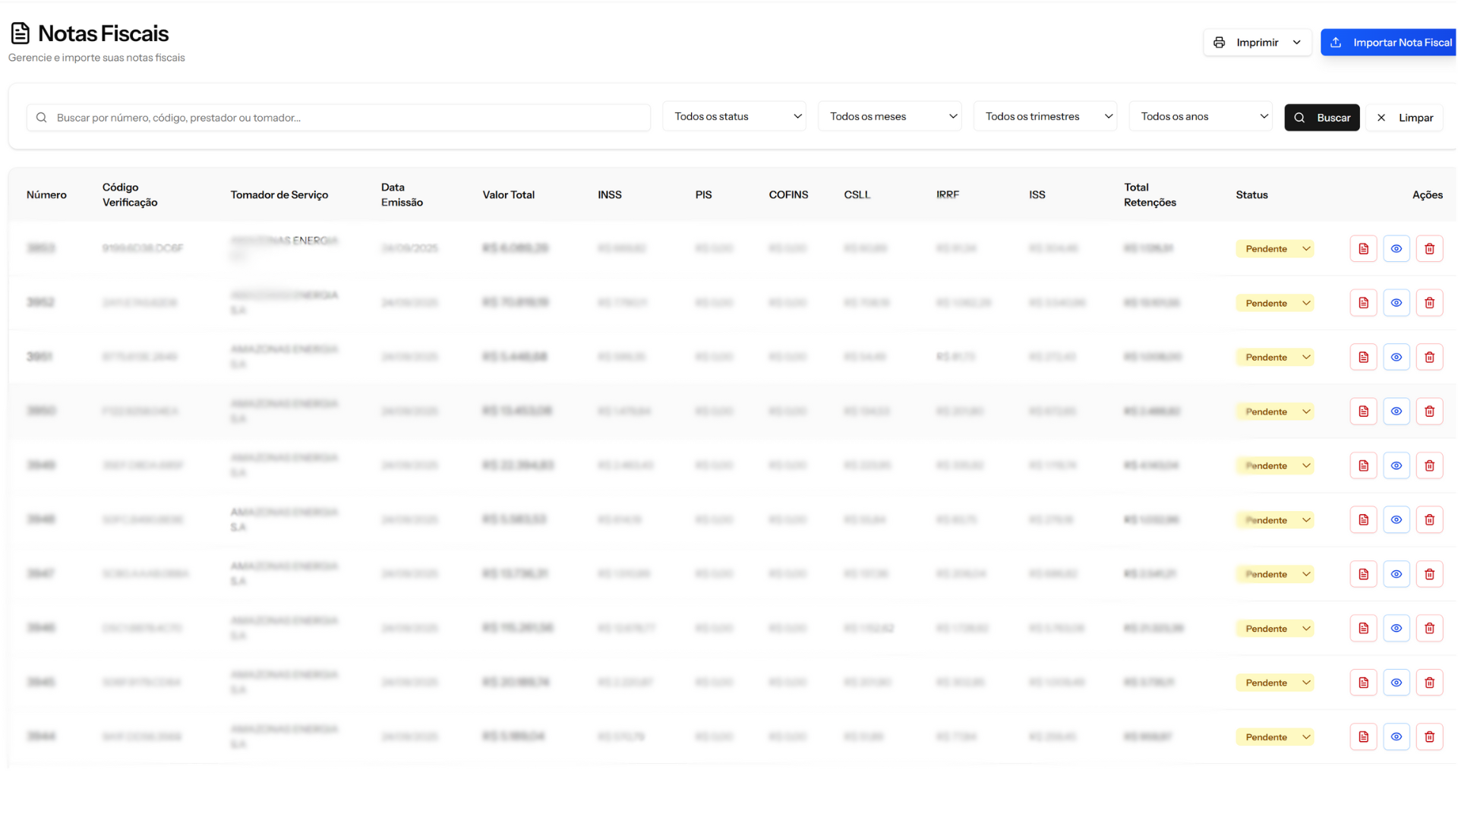Screen dimensions: 1458x820
Task: Click the trash delete icon in first row
Action: point(1429,248)
